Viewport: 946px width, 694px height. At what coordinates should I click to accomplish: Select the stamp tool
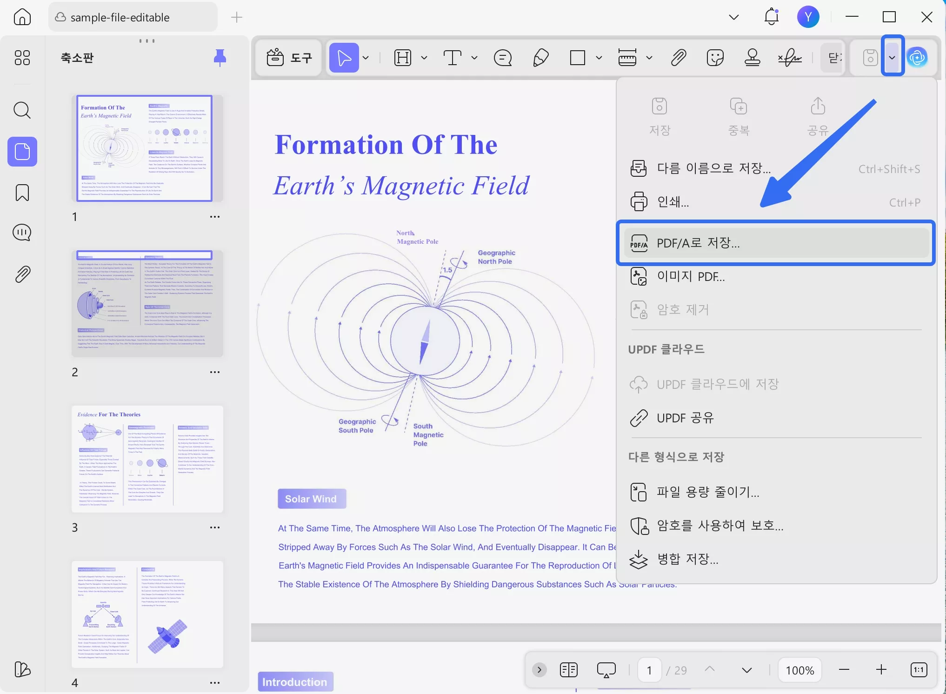tap(752, 57)
